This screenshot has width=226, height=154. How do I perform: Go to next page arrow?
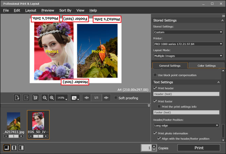tap(106, 98)
